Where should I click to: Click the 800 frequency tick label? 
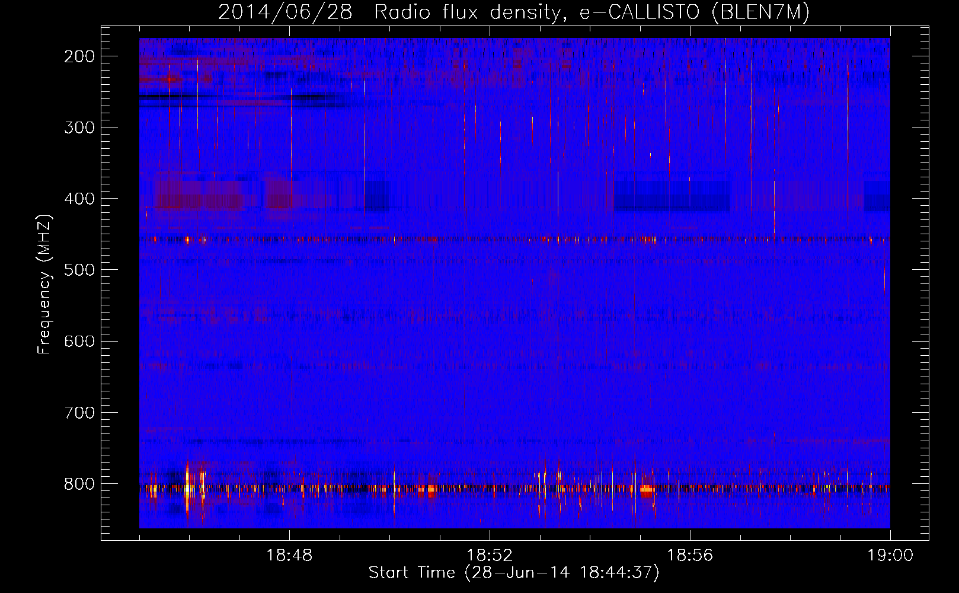[79, 484]
